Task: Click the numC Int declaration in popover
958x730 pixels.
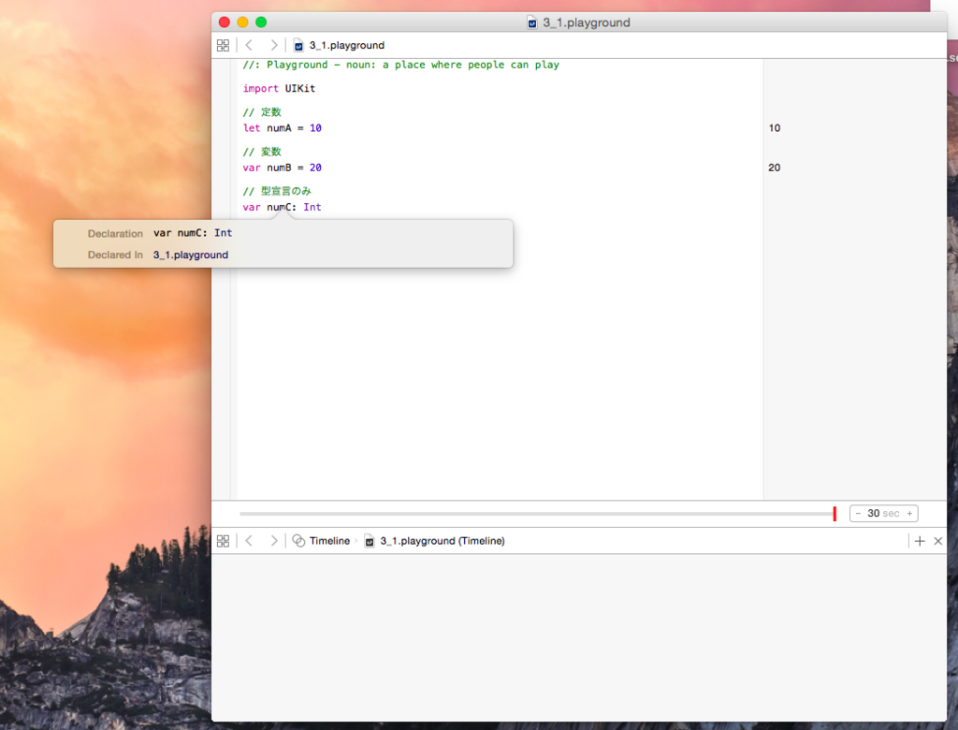Action: [193, 233]
